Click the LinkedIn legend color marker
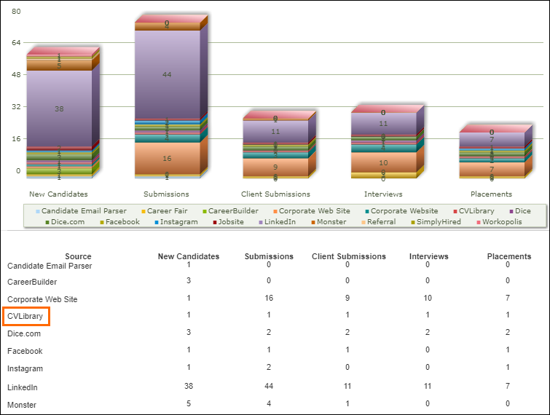 (260, 222)
